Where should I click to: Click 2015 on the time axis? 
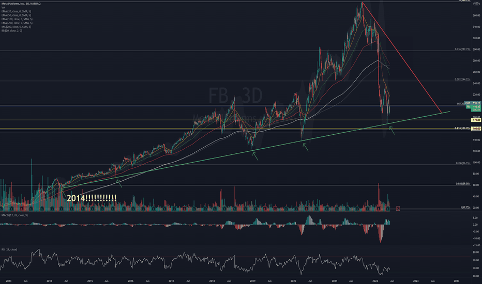(x=90, y=281)
